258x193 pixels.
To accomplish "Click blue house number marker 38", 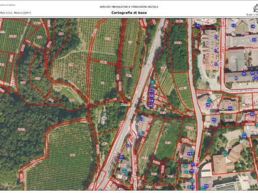I will [x=244, y=137].
